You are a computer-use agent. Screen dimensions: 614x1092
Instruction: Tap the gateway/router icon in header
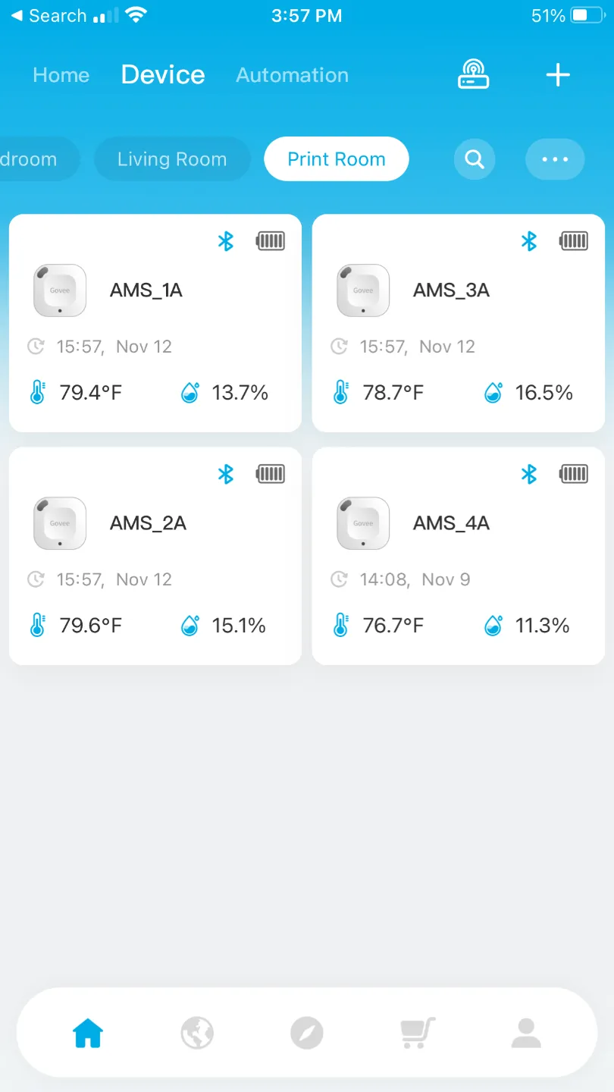click(x=474, y=74)
